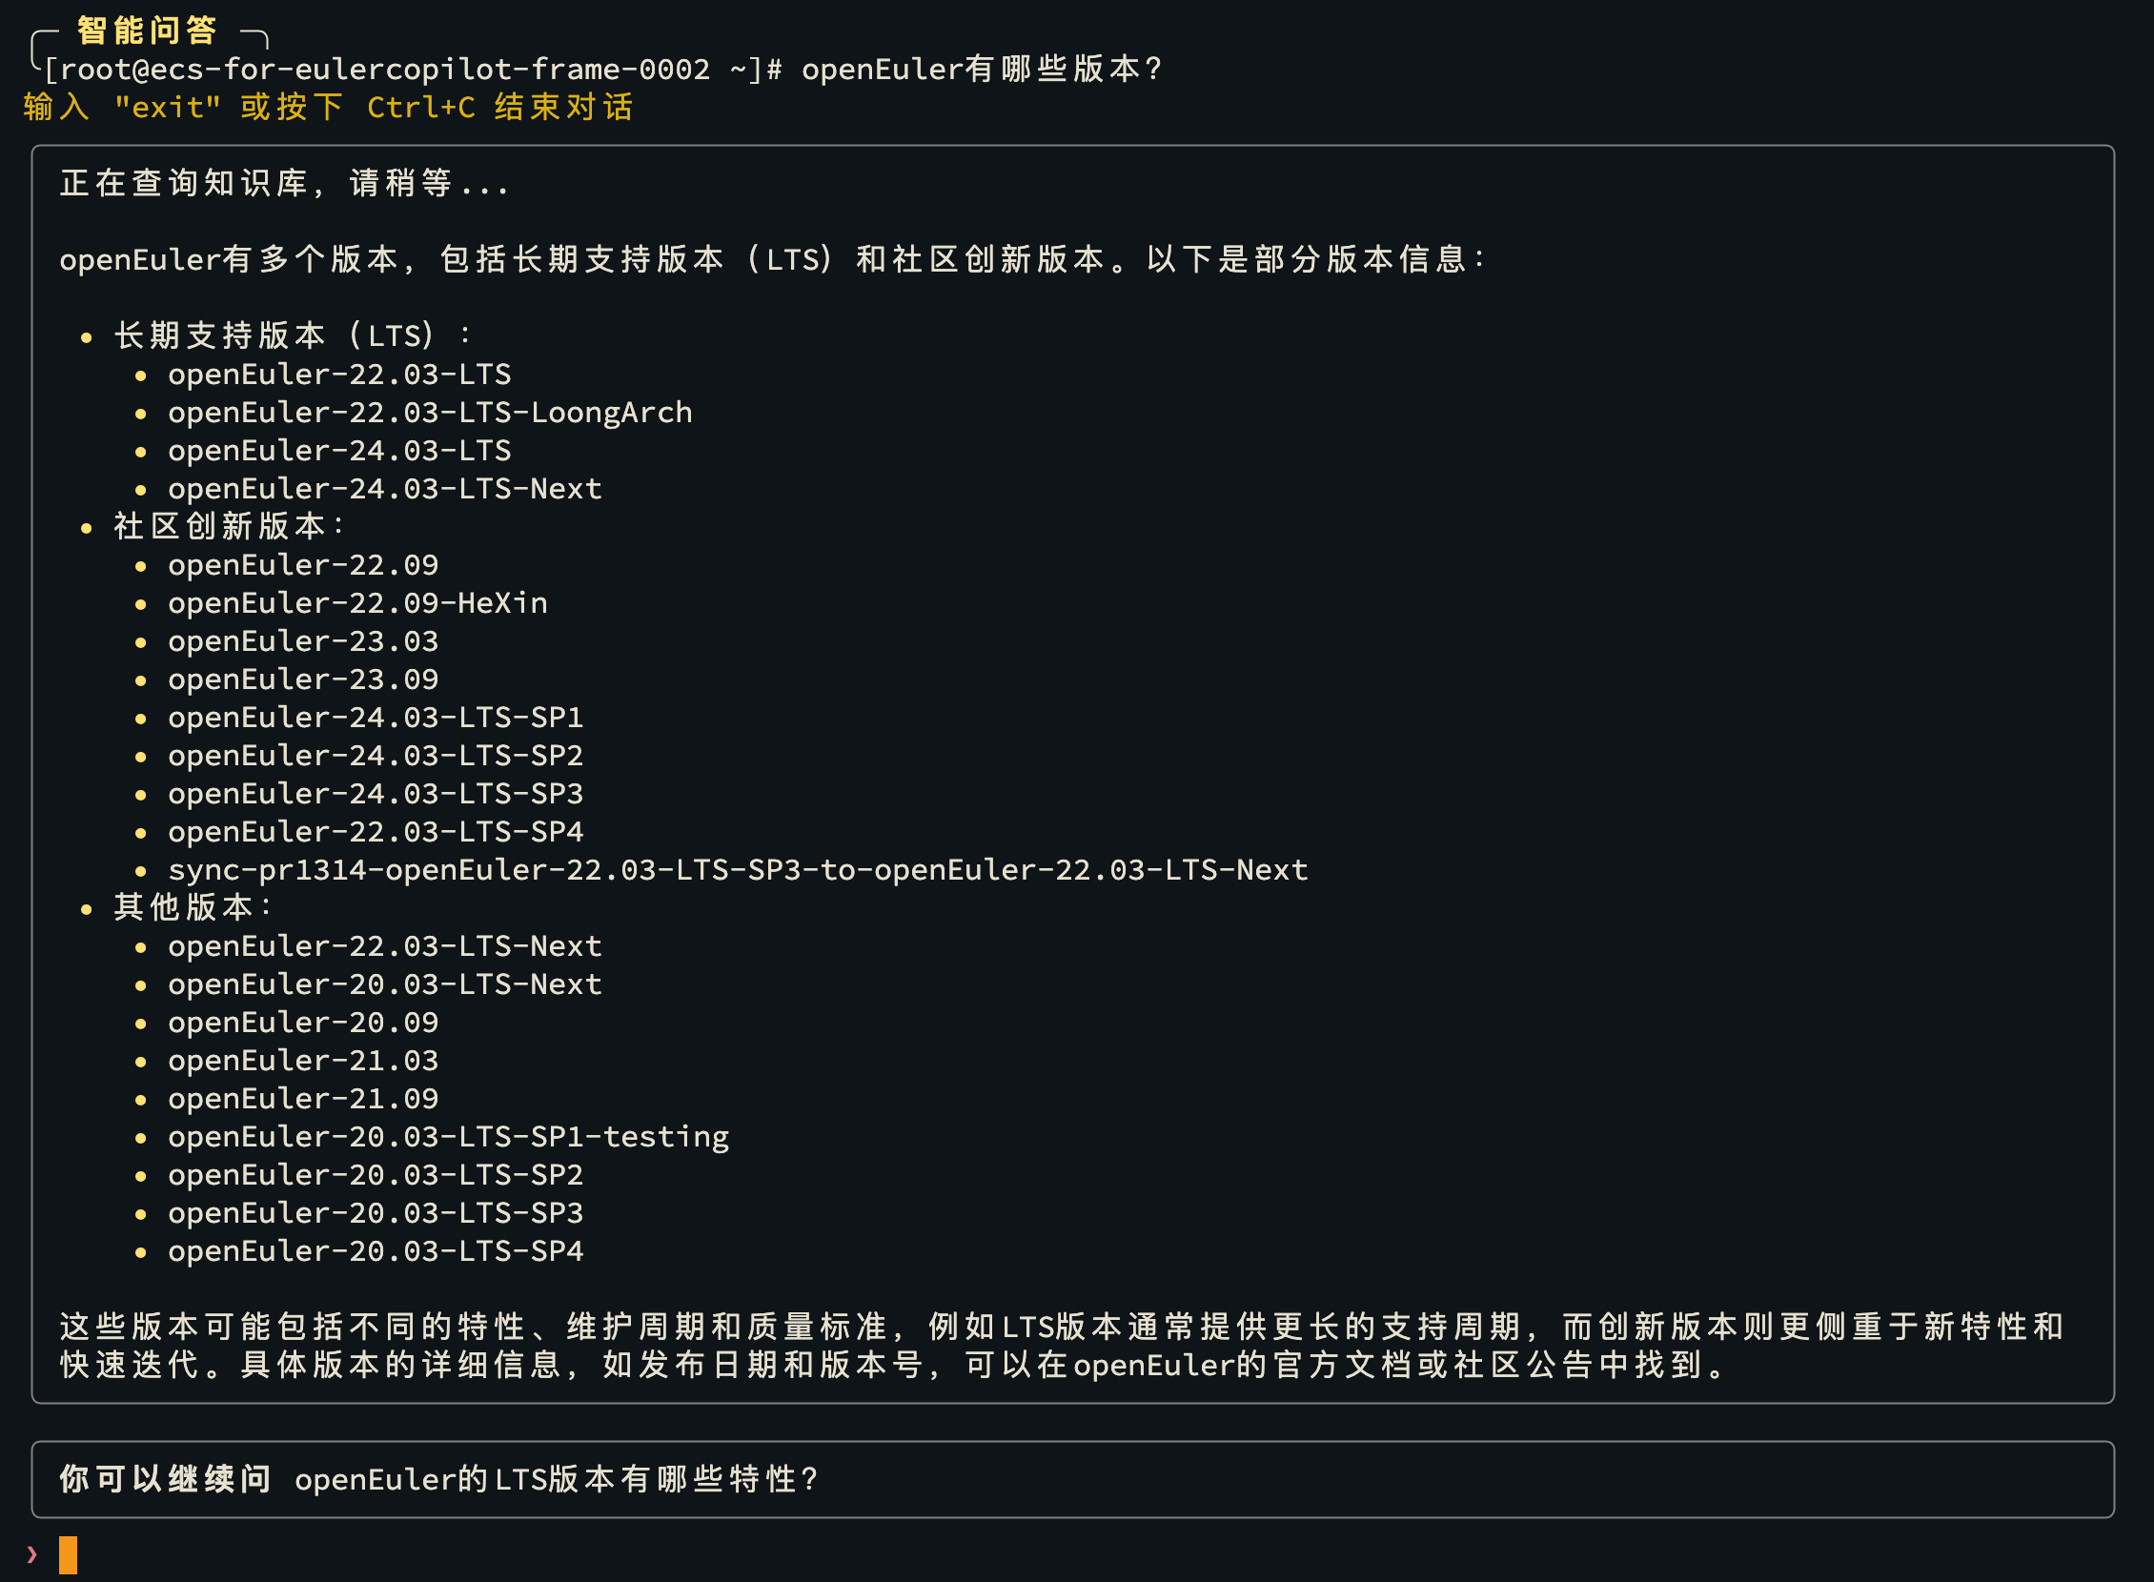Click the 正在查询知识库 status text
Screen dimensions: 2154x1582
coord(283,183)
